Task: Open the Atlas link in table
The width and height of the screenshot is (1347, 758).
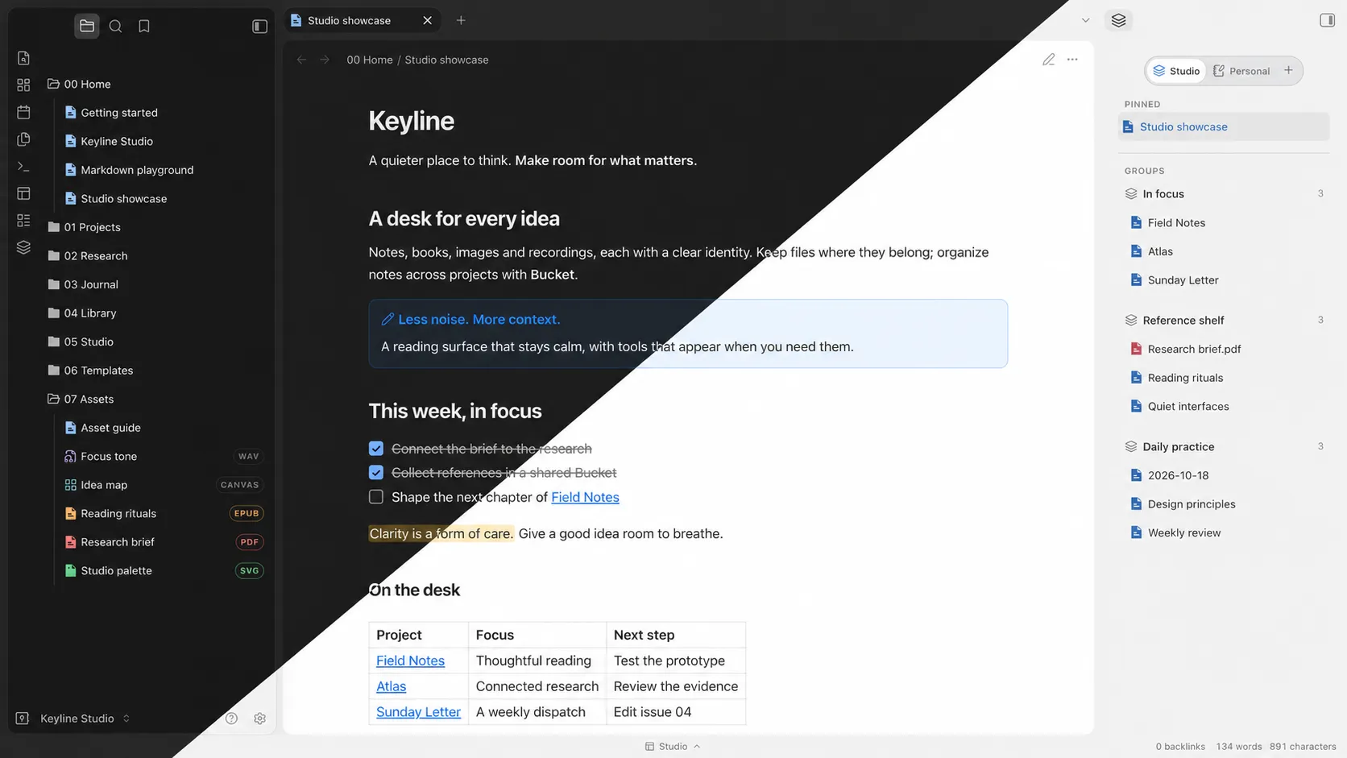Action: [391, 686]
